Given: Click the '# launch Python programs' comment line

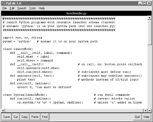Looking at the screenshot, I should coord(59,22).
